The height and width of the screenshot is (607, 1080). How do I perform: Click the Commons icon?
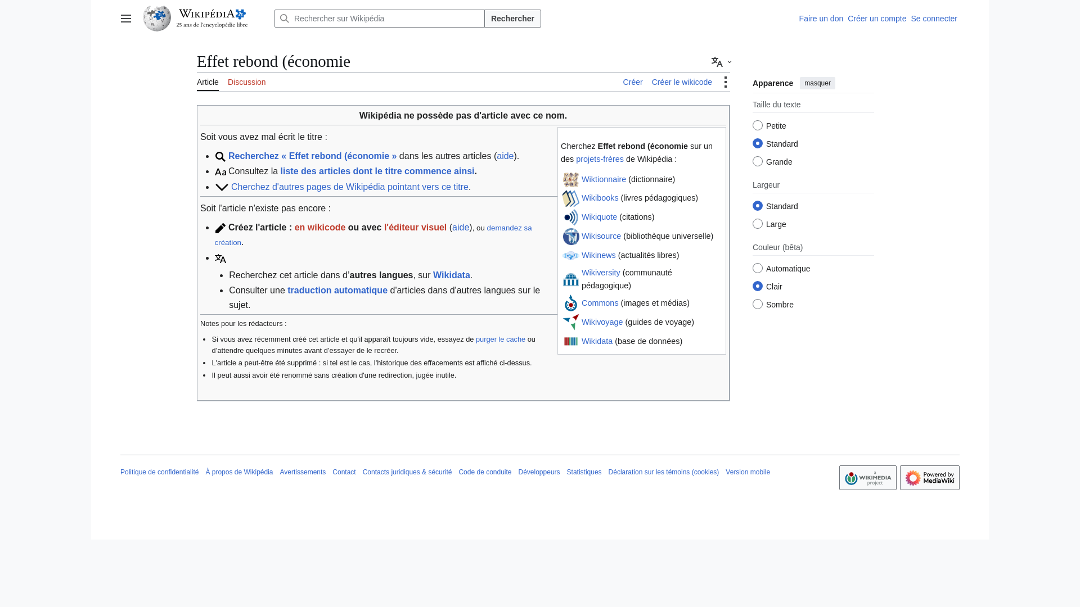[571, 303]
